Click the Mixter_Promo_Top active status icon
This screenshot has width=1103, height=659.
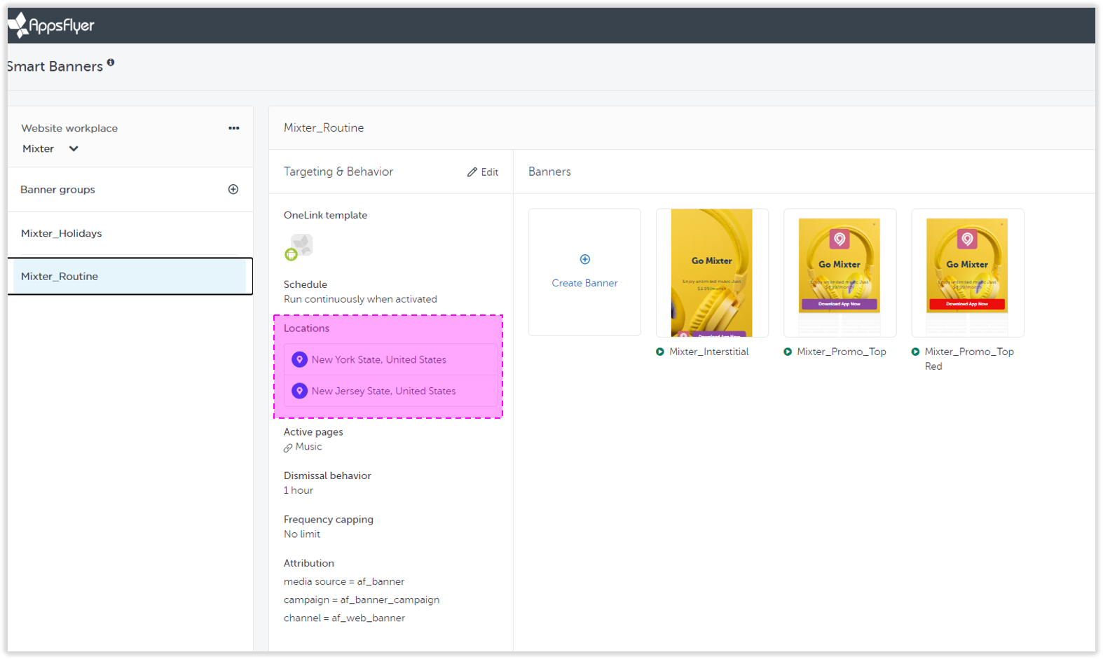[x=788, y=352]
